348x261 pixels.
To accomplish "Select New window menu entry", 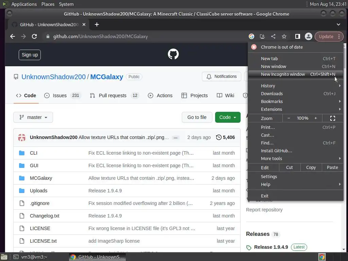I will click(x=295, y=66).
